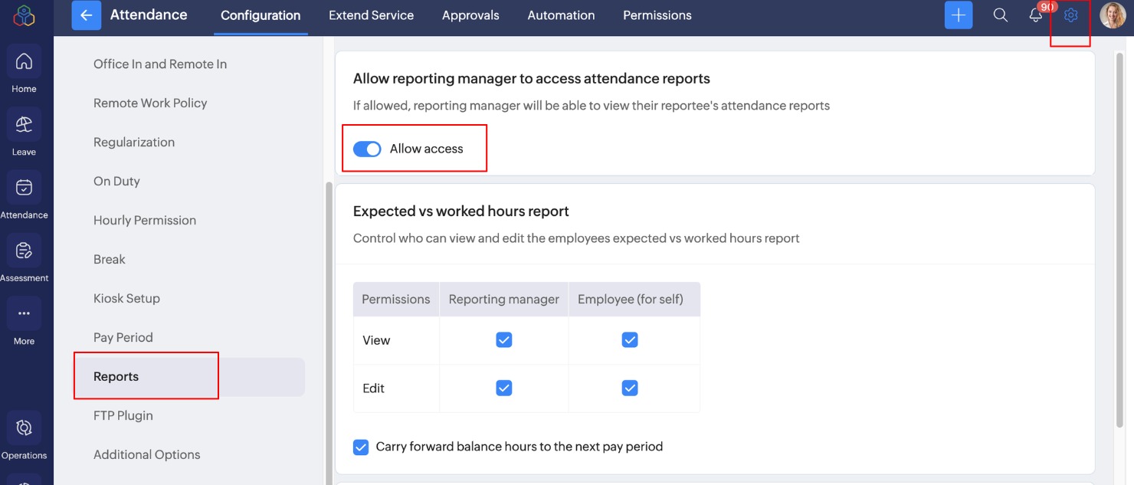Screen dimensions: 1134x485
Task: Click the user profile avatar
Action: tap(1112, 15)
